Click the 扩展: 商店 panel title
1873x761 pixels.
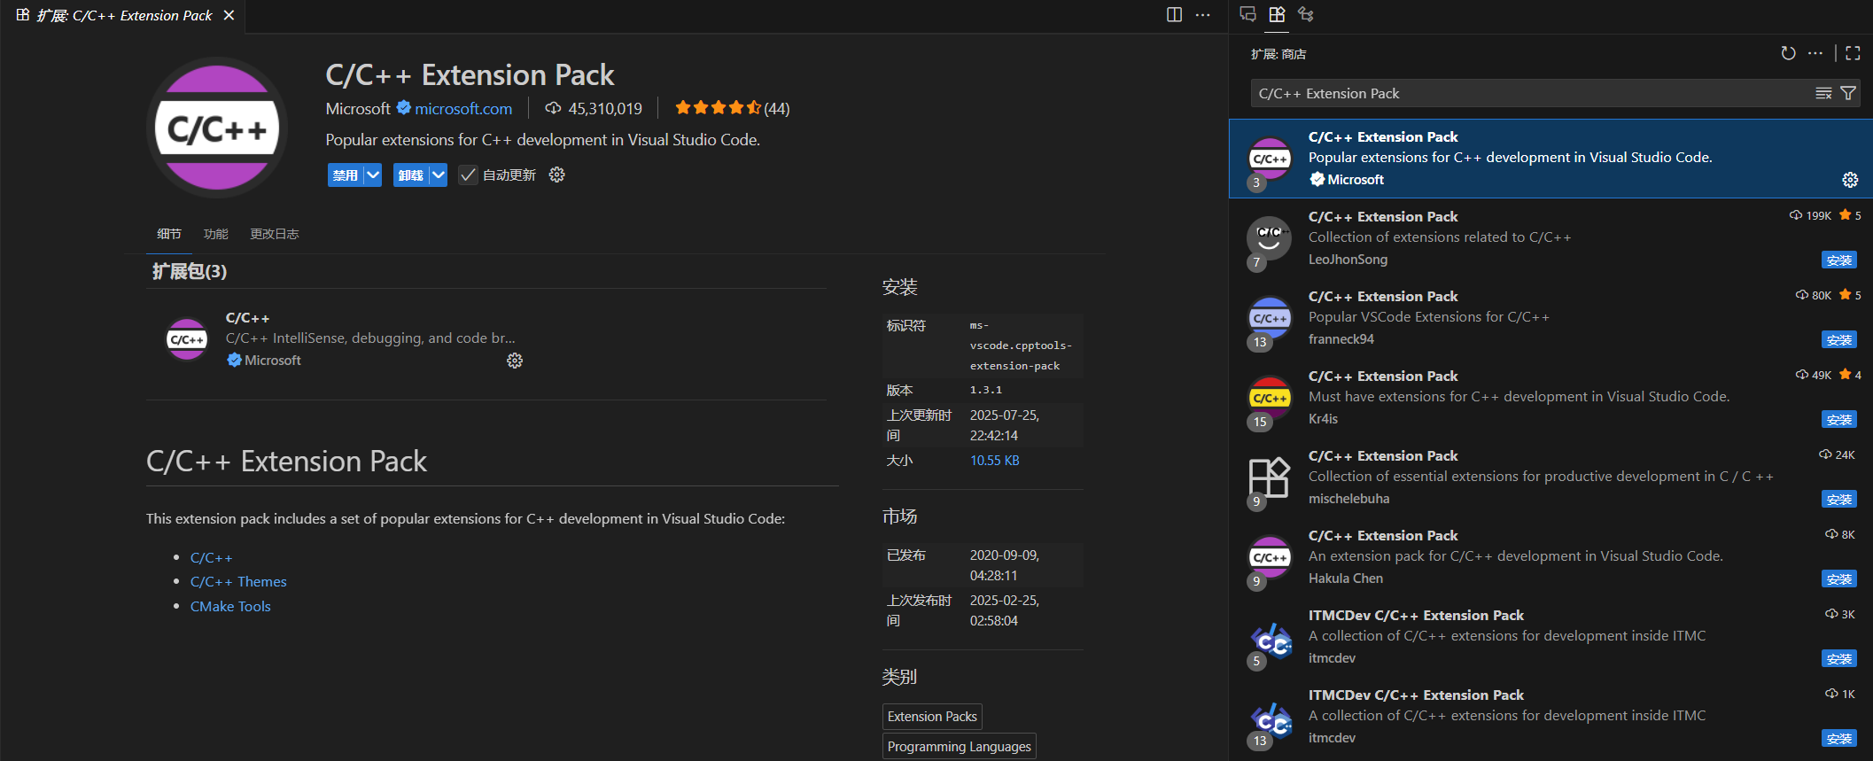coord(1278,54)
